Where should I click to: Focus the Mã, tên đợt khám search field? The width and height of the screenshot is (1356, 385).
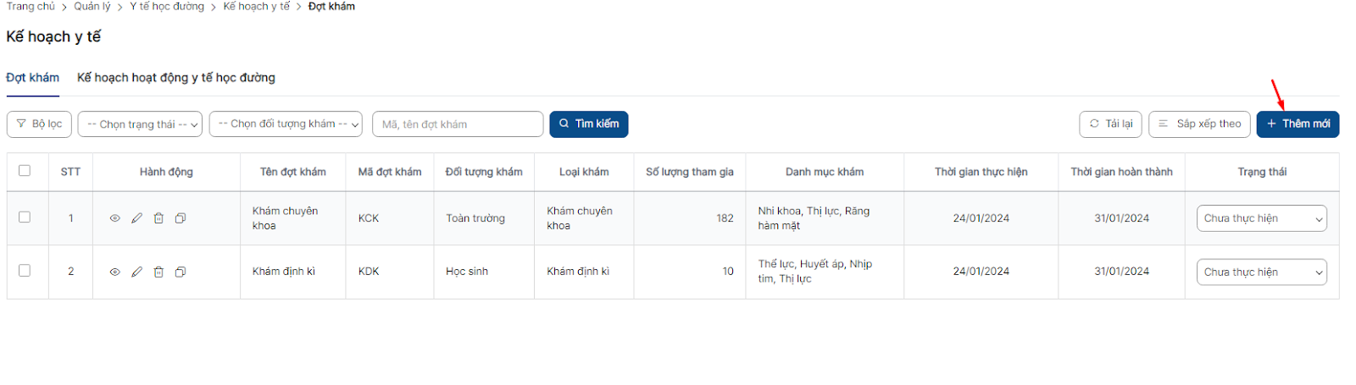tap(458, 124)
